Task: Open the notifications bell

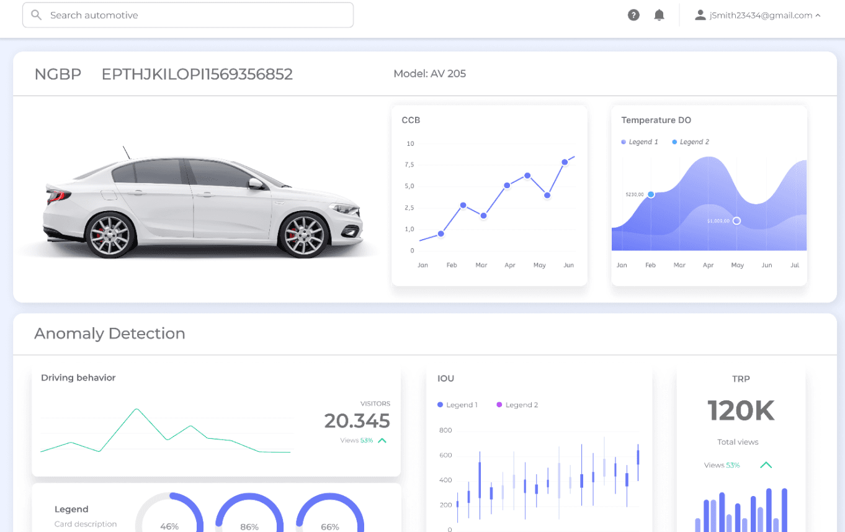Action: tap(659, 15)
